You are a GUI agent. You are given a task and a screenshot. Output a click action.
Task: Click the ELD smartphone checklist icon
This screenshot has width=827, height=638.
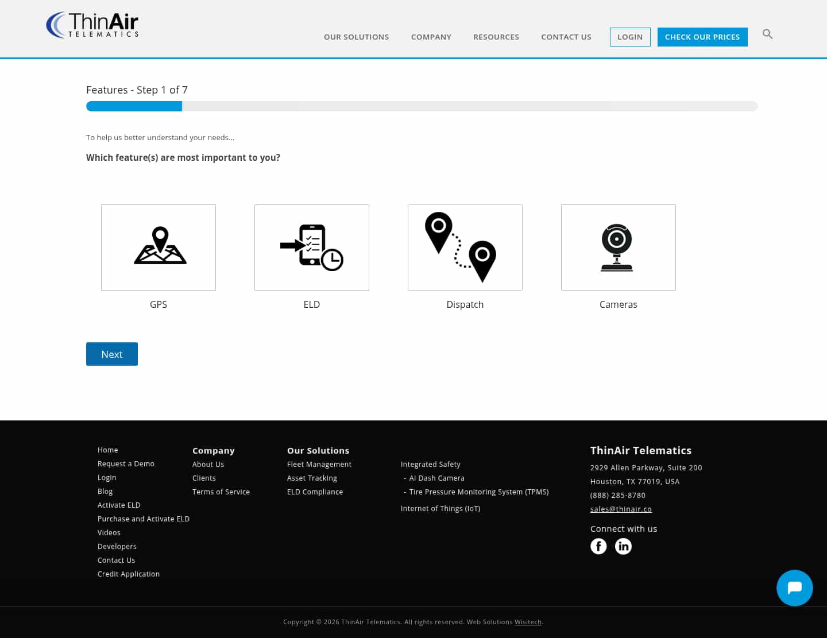311,247
